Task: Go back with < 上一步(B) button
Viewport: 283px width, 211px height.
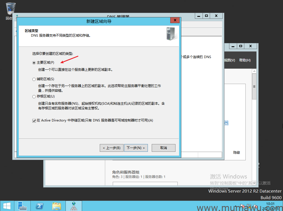Action: click(x=111, y=148)
